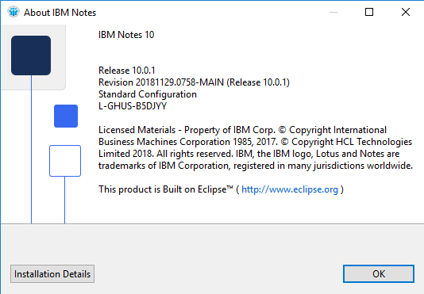Open Installation Details
This screenshot has height=294, width=424.
[x=52, y=274]
